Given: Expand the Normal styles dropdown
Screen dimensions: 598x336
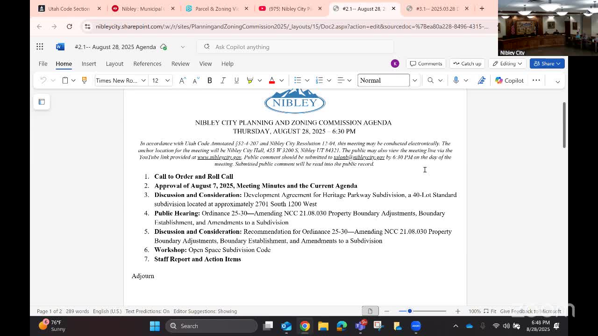Looking at the screenshot, I should [414, 80].
